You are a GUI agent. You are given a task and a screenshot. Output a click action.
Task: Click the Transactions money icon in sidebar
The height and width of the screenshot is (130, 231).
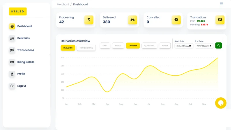click(x=12, y=50)
